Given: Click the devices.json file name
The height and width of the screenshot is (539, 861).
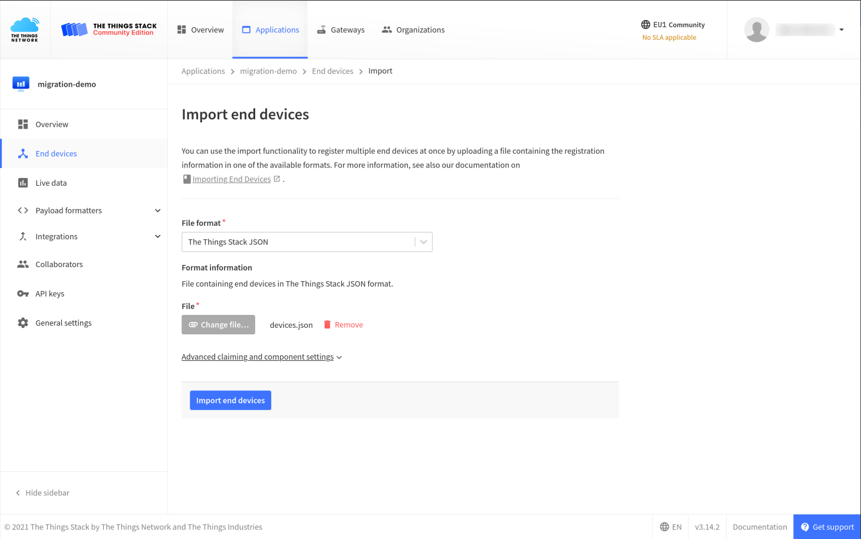Looking at the screenshot, I should click(291, 325).
